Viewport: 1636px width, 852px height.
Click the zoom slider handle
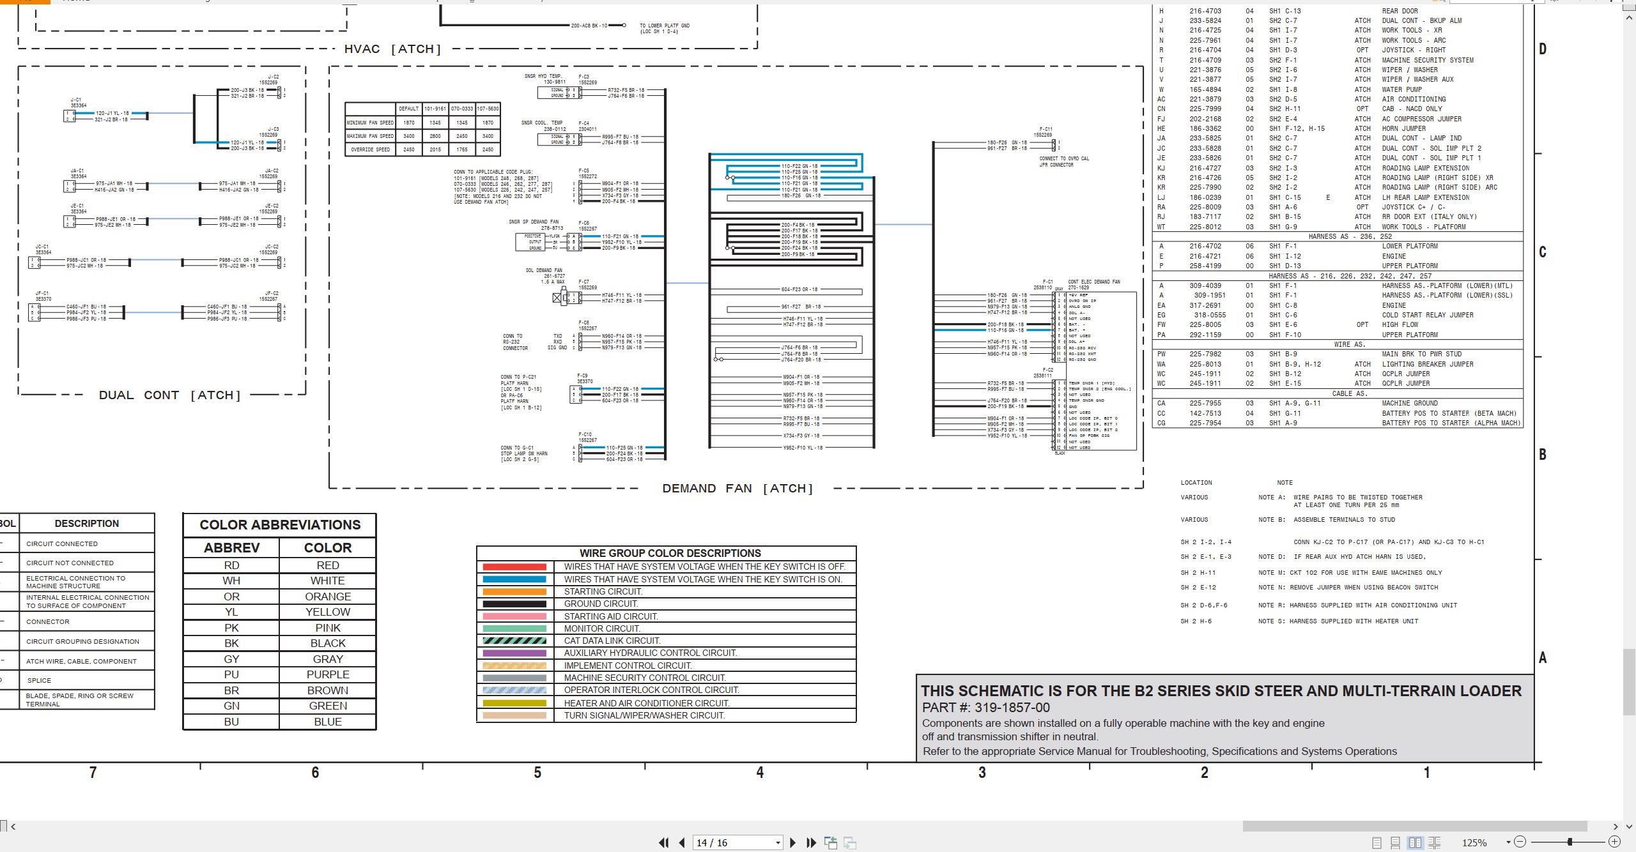(1570, 842)
